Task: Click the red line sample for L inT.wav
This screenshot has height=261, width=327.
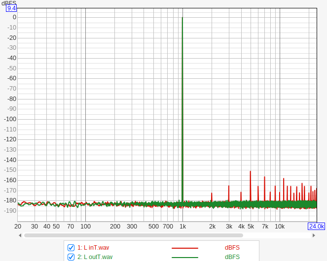Action: coord(185,248)
